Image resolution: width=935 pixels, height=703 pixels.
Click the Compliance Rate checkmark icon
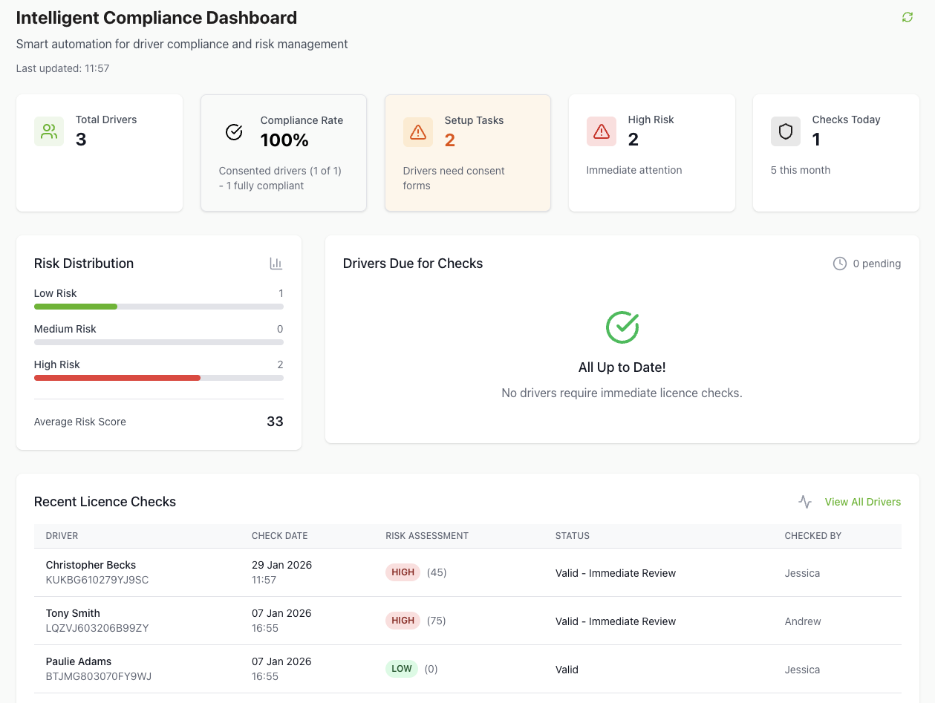(x=233, y=131)
